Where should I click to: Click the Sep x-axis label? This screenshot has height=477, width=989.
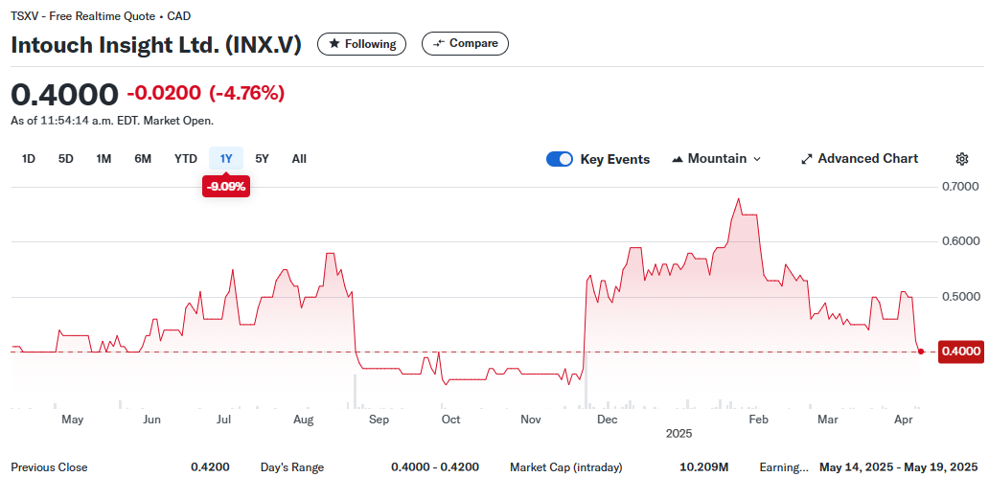click(x=379, y=420)
